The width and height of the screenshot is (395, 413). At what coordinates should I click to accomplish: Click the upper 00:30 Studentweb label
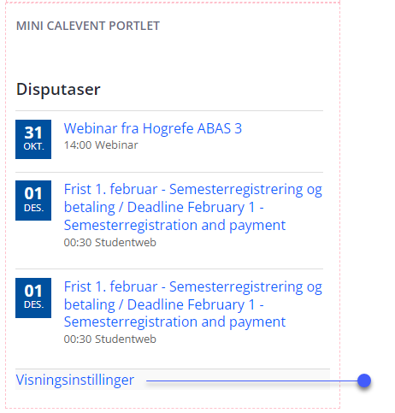point(110,243)
